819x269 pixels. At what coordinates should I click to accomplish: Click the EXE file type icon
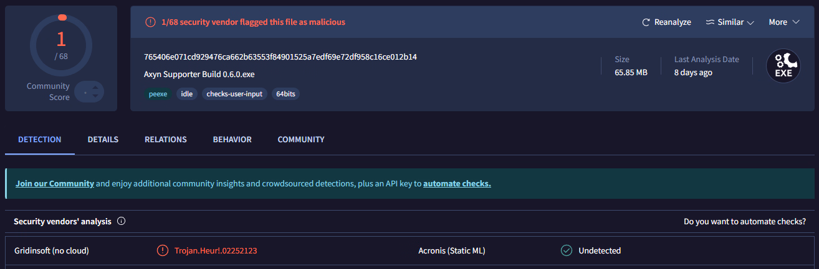783,66
